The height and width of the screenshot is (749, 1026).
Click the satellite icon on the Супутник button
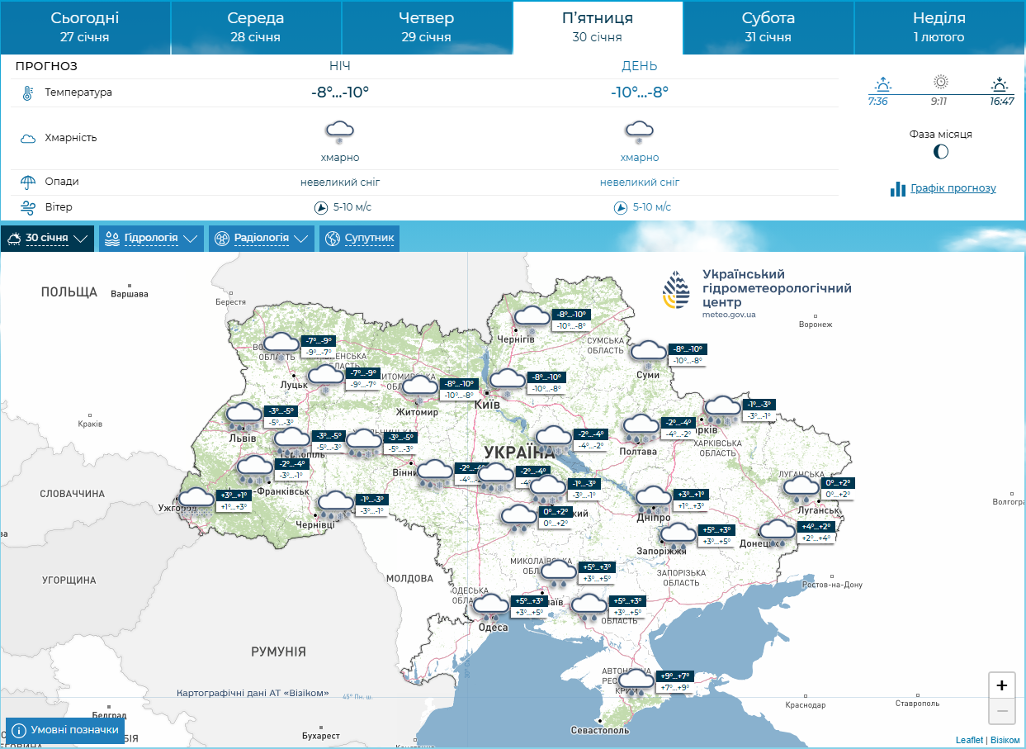(333, 238)
